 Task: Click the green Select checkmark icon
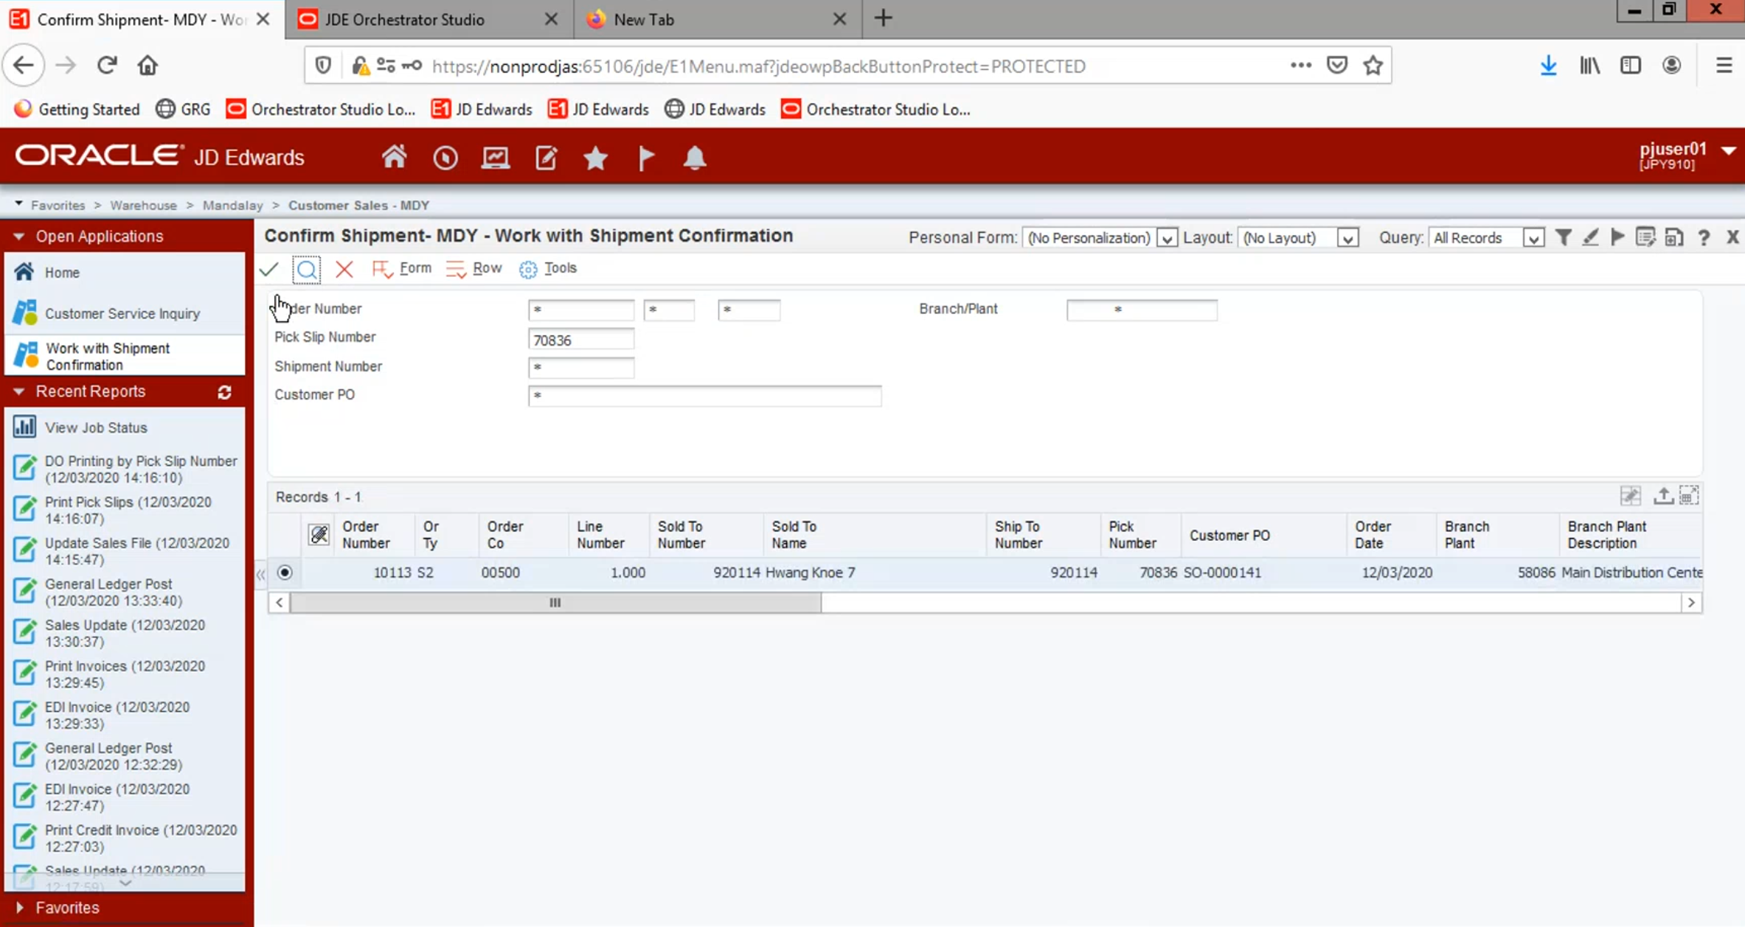269,270
